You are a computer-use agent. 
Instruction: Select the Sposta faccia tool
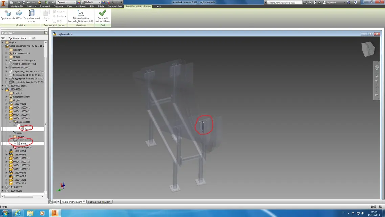[8, 15]
